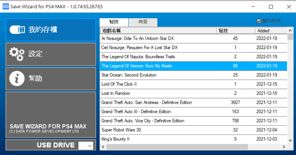Click cheat count 86 cell
This screenshot has width=296, height=155.
point(235,66)
